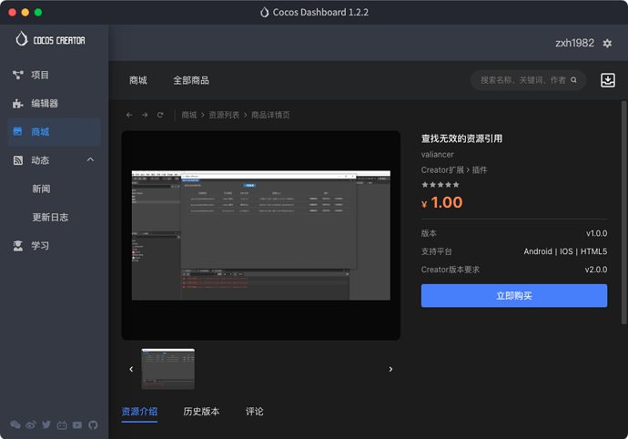Click the 商品详情页 breadcrumb
Image resolution: width=628 pixels, height=439 pixels.
270,115
